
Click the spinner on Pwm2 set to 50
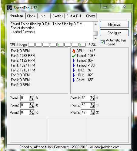point(92,105)
